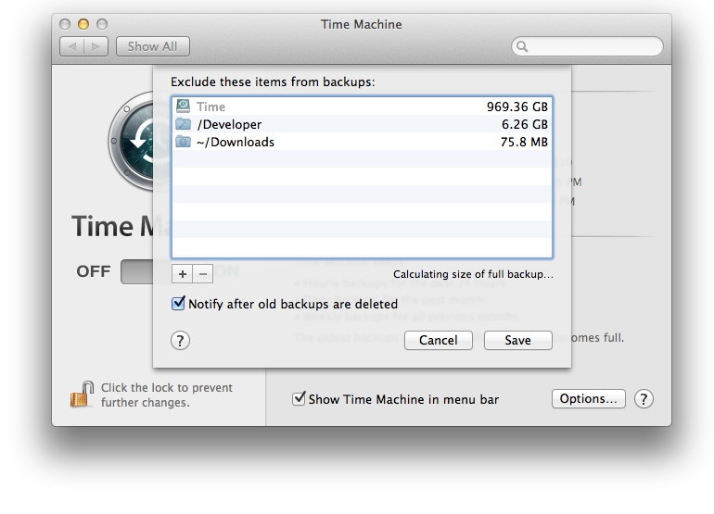
Task: Click the 969.36 GB size value
Action: point(517,107)
